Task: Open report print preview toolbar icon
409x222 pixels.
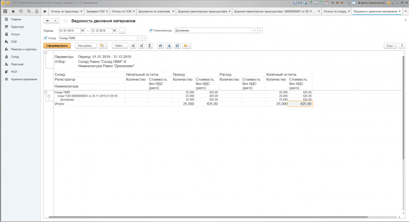Action: pos(169,46)
